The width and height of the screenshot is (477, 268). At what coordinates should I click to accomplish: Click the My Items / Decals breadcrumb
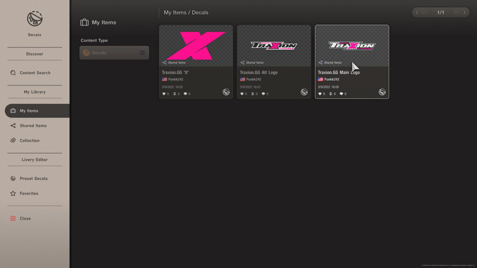[x=186, y=13]
